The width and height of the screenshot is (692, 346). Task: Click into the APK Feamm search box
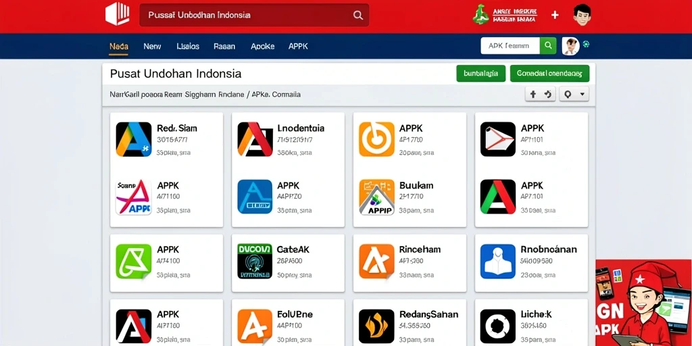pos(510,45)
